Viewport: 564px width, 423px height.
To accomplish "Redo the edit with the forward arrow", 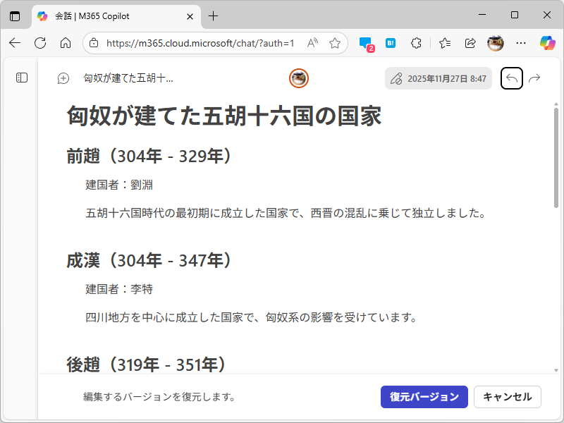I will [x=534, y=78].
